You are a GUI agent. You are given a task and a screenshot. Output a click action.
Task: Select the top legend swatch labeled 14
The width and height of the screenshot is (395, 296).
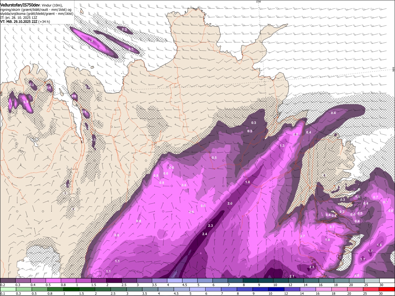tap(311, 281)
